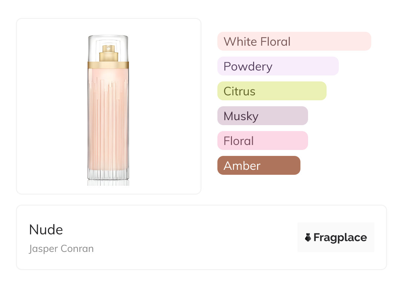Click the fluted clear glass bottle base
Viewport: 403px width, 286px height.
(108, 174)
